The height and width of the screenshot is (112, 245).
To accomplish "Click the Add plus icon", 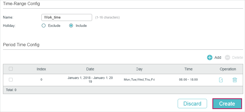I will [210, 57].
